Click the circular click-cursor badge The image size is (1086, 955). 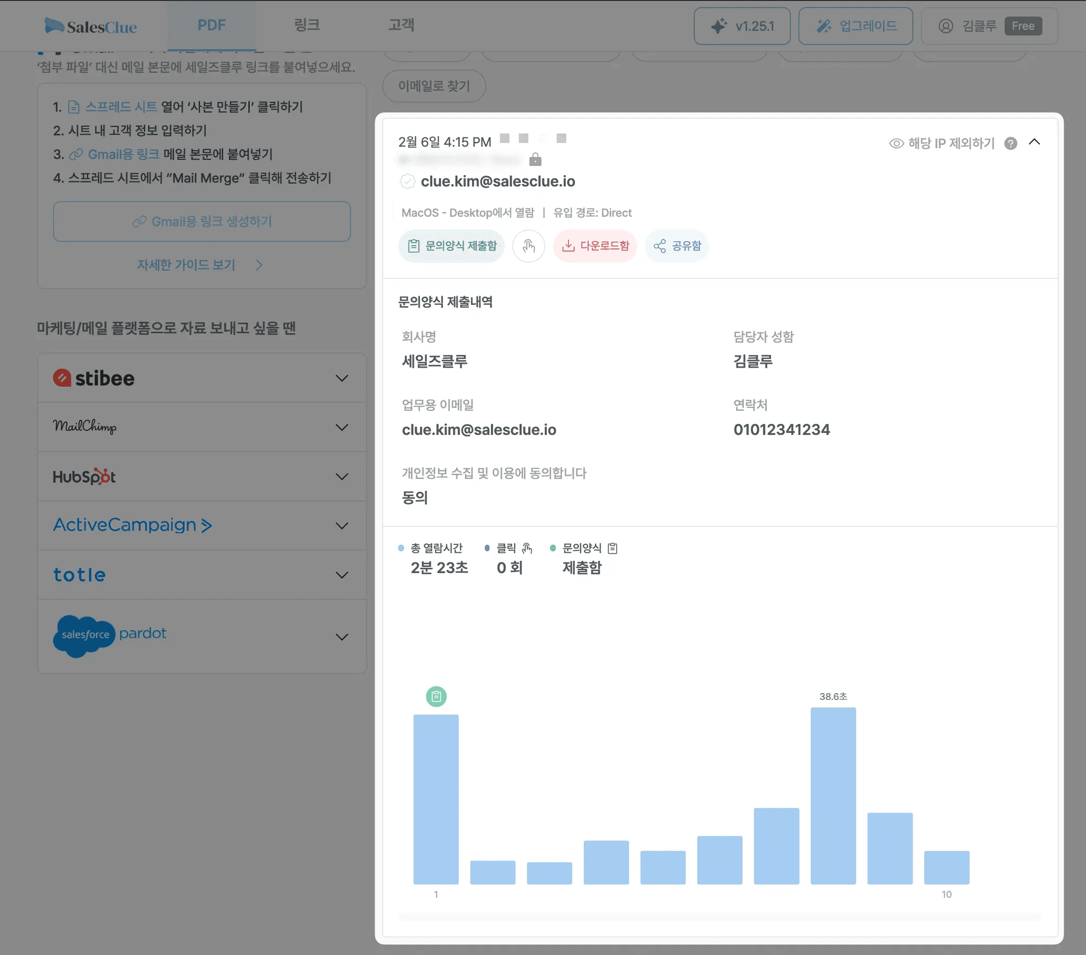pyautogui.click(x=529, y=246)
